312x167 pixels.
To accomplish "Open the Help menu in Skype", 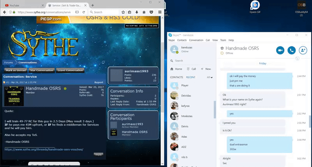I will (231, 40).
